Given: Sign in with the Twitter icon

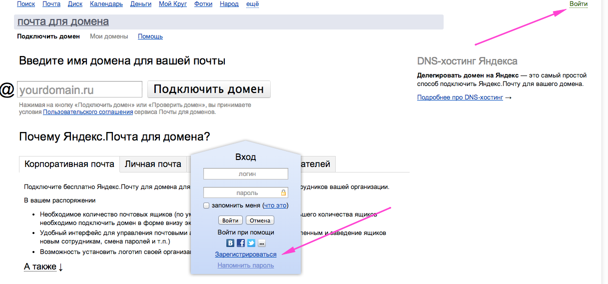Looking at the screenshot, I should [251, 243].
